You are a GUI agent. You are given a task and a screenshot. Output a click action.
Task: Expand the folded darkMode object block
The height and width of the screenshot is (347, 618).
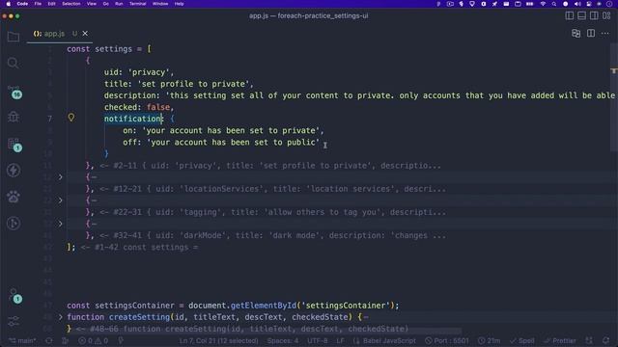coord(60,224)
